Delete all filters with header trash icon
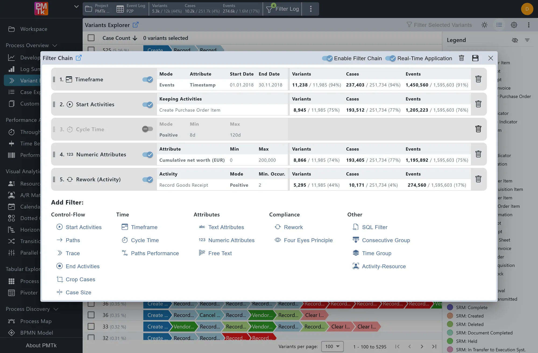Image resolution: width=538 pixels, height=353 pixels. [x=461, y=58]
